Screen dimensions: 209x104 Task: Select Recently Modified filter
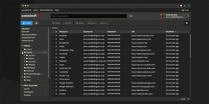pos(29,35)
